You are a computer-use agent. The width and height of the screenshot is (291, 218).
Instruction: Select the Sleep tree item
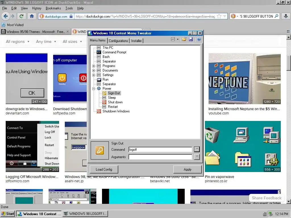tap(112, 98)
